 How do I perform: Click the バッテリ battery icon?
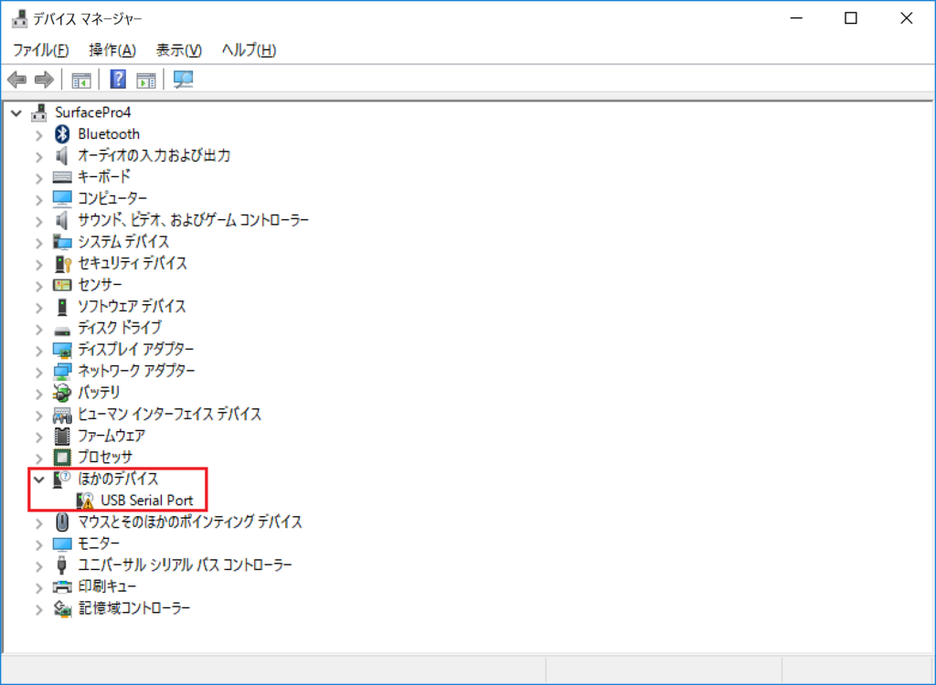click(62, 393)
